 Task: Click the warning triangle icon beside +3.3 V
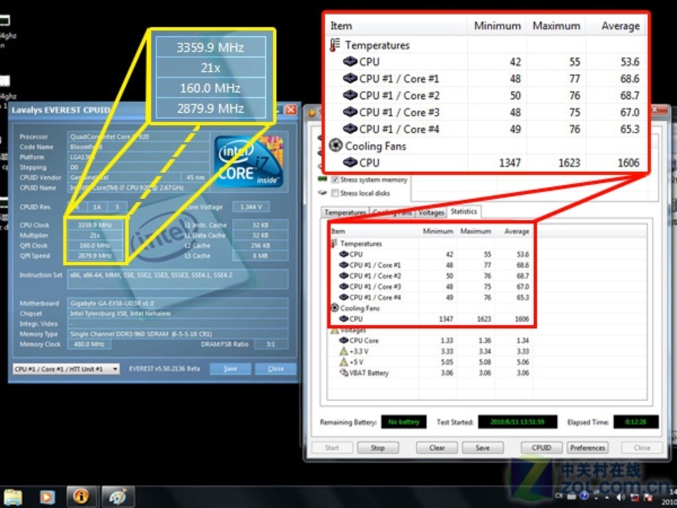[x=344, y=351]
